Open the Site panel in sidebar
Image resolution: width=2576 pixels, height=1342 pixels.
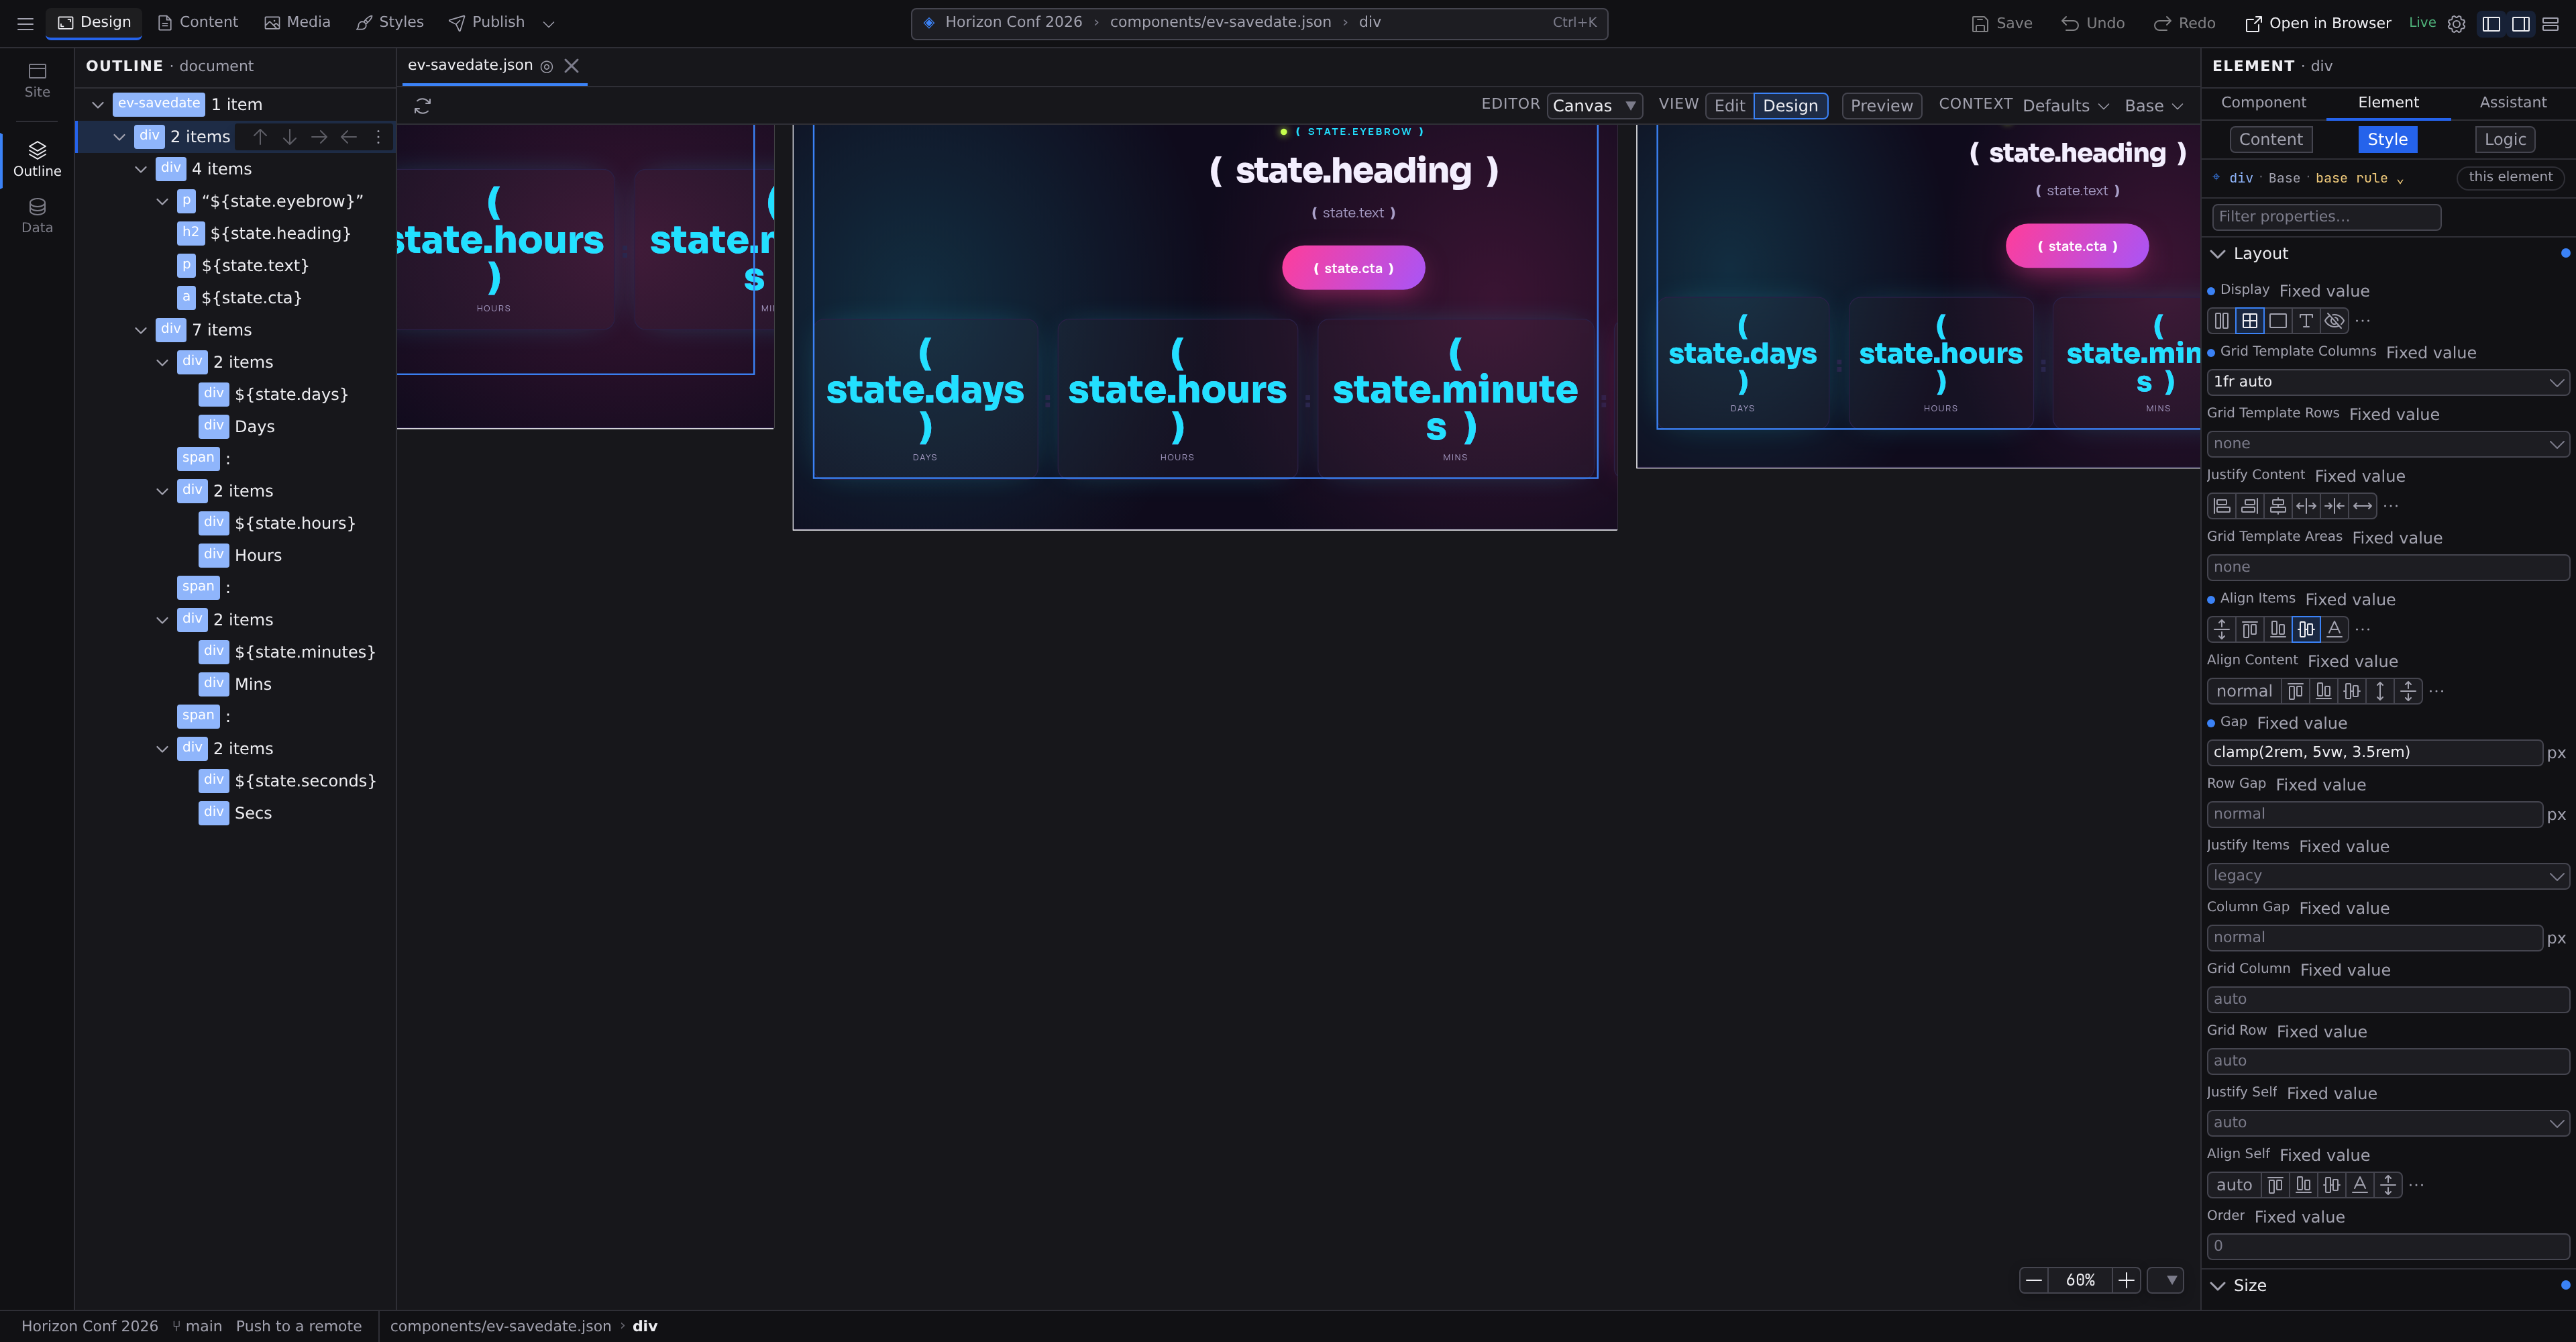pos(37,80)
